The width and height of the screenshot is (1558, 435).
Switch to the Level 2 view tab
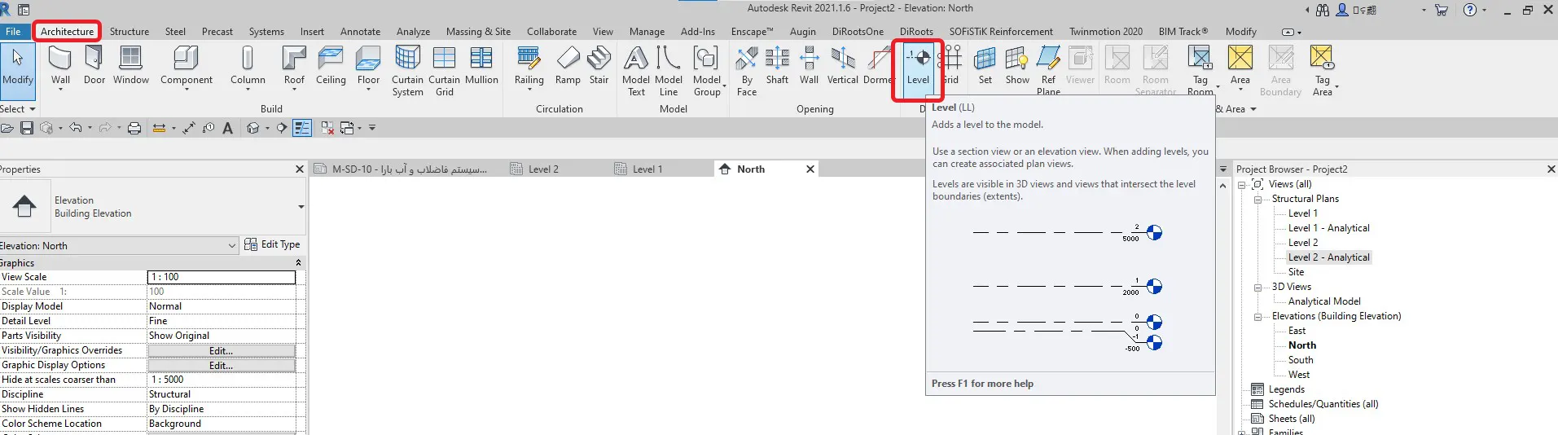[543, 169]
